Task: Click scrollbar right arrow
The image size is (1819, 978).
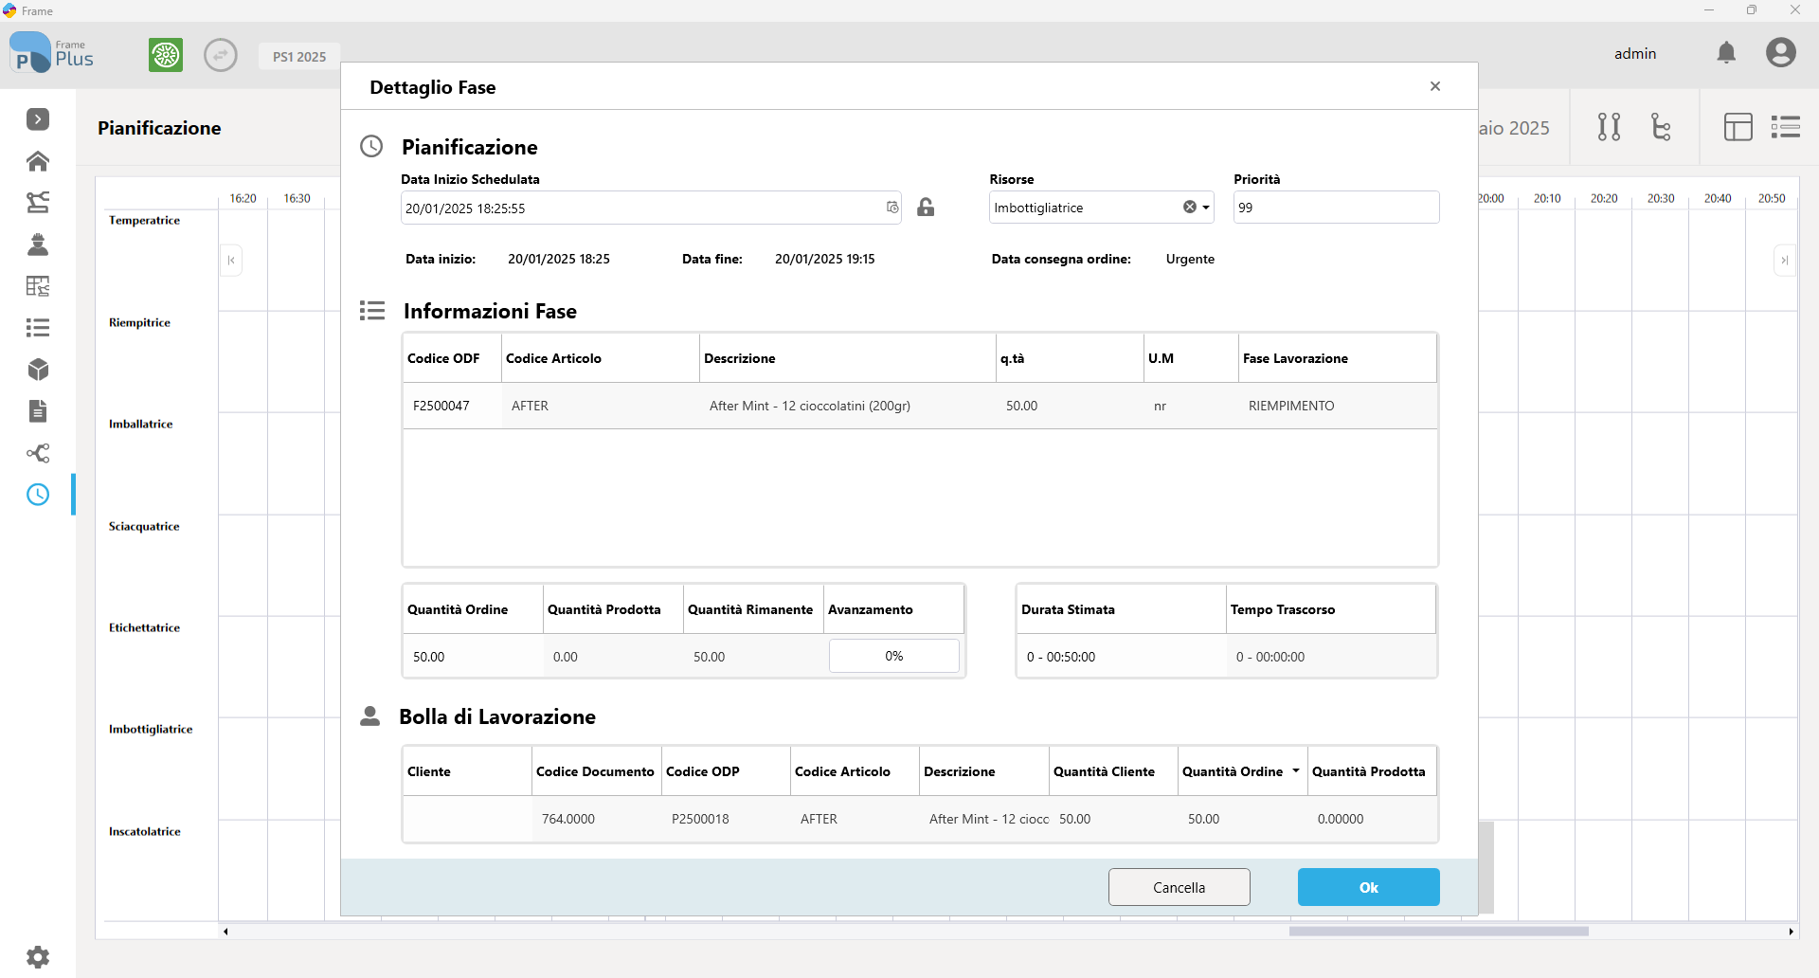Action: point(1791,932)
